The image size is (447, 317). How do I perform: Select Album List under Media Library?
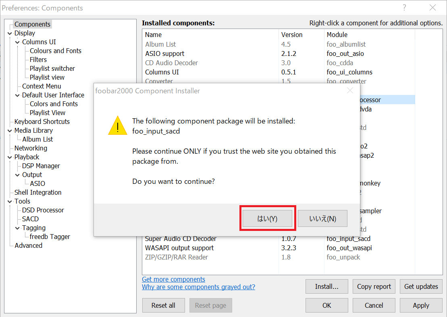(x=37, y=139)
